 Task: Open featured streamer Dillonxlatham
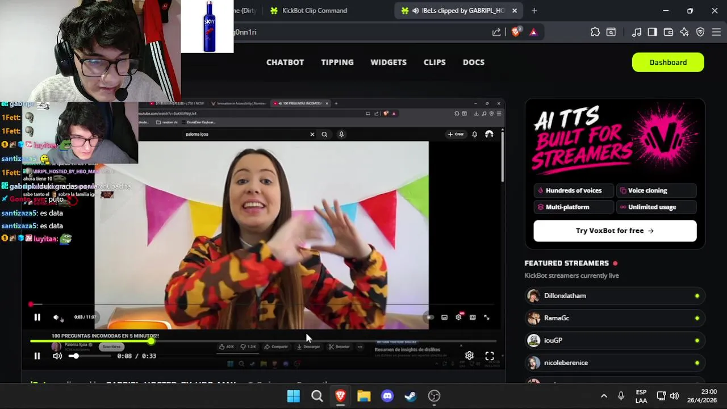pos(615,296)
